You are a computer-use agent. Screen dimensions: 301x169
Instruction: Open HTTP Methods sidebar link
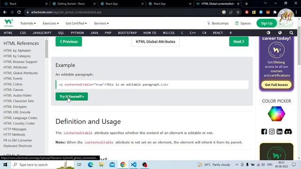[x=14, y=135]
